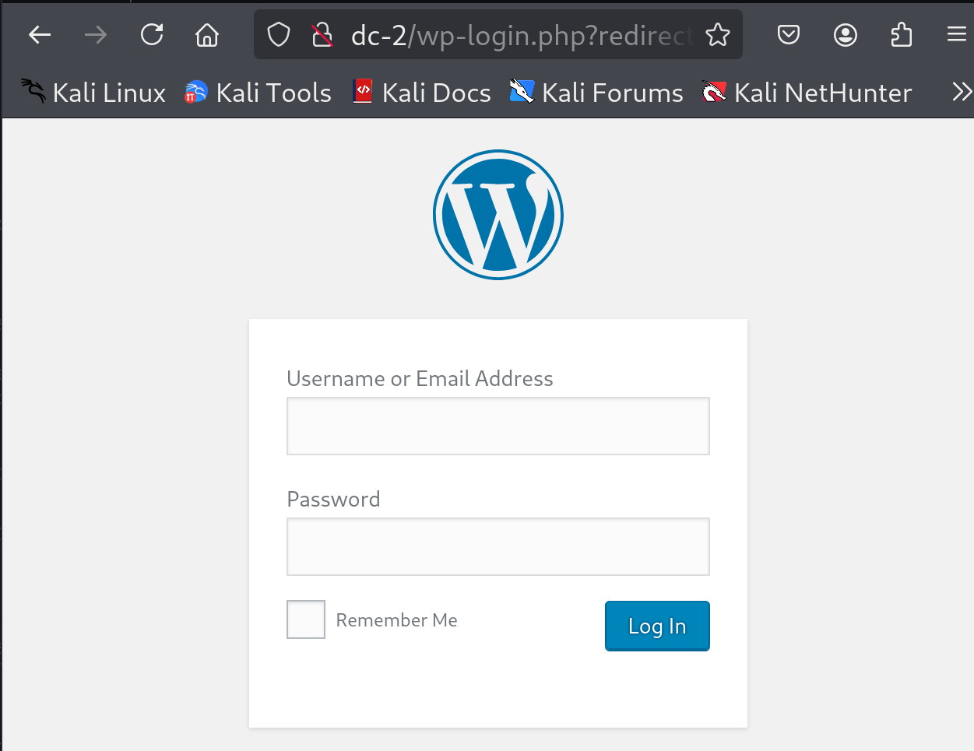Open the Pocket save icon
This screenshot has width=974, height=751.
click(x=789, y=35)
